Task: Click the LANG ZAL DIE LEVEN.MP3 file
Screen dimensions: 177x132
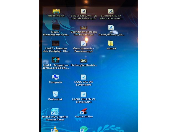Action: coord(84,77)
